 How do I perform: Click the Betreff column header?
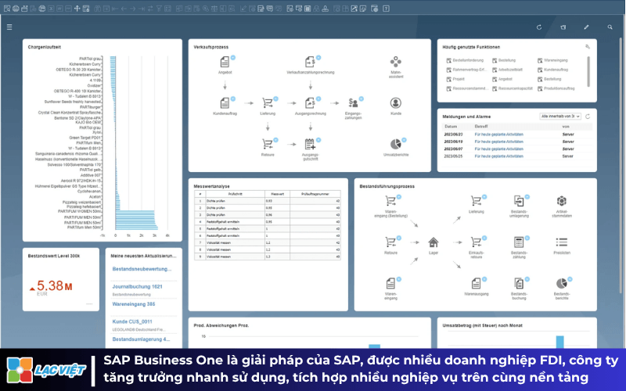(481, 127)
